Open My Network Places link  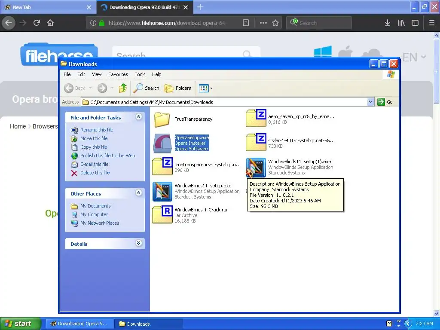[100, 223]
